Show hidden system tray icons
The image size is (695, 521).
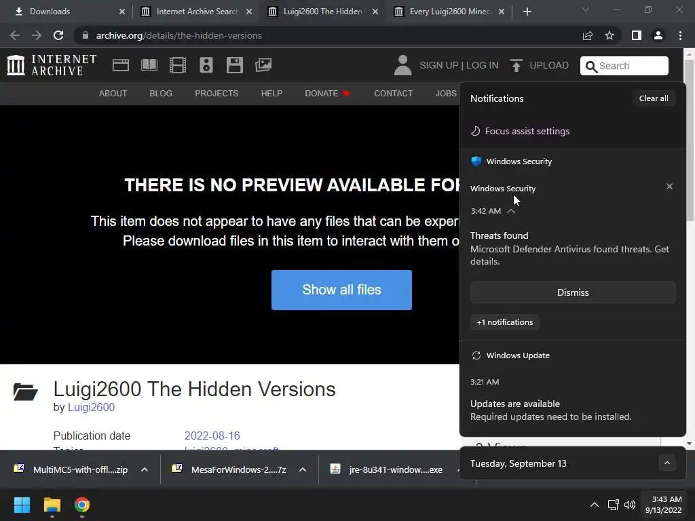pyautogui.click(x=595, y=505)
